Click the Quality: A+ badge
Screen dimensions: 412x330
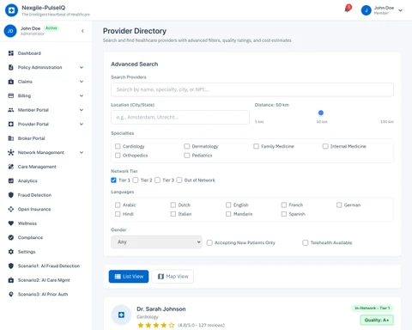point(377,320)
